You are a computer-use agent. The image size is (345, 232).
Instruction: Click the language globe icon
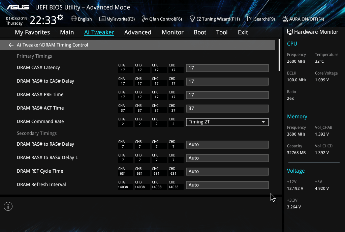tap(74, 19)
